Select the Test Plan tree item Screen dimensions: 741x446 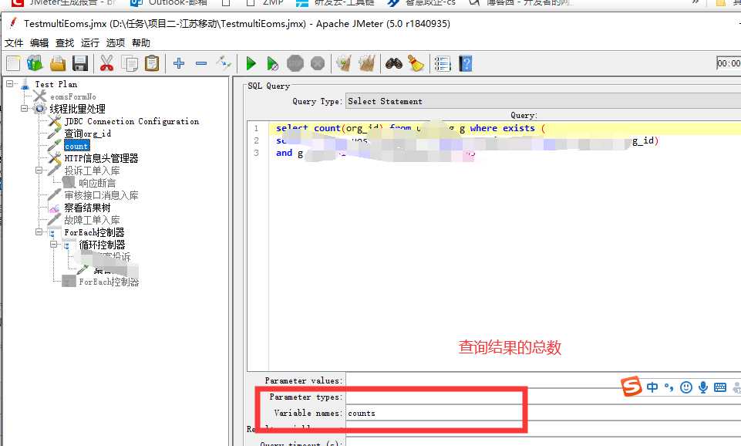tap(56, 84)
